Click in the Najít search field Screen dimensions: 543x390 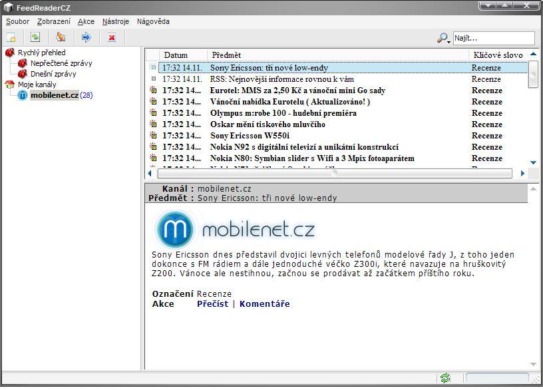pos(493,38)
